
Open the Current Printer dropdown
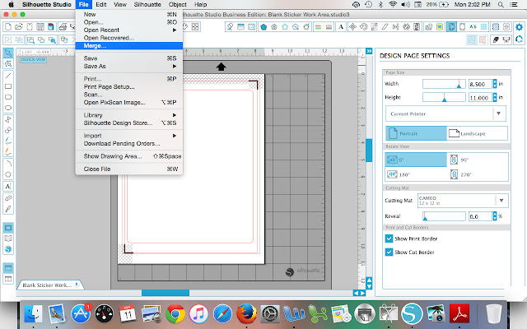[x=445, y=114]
